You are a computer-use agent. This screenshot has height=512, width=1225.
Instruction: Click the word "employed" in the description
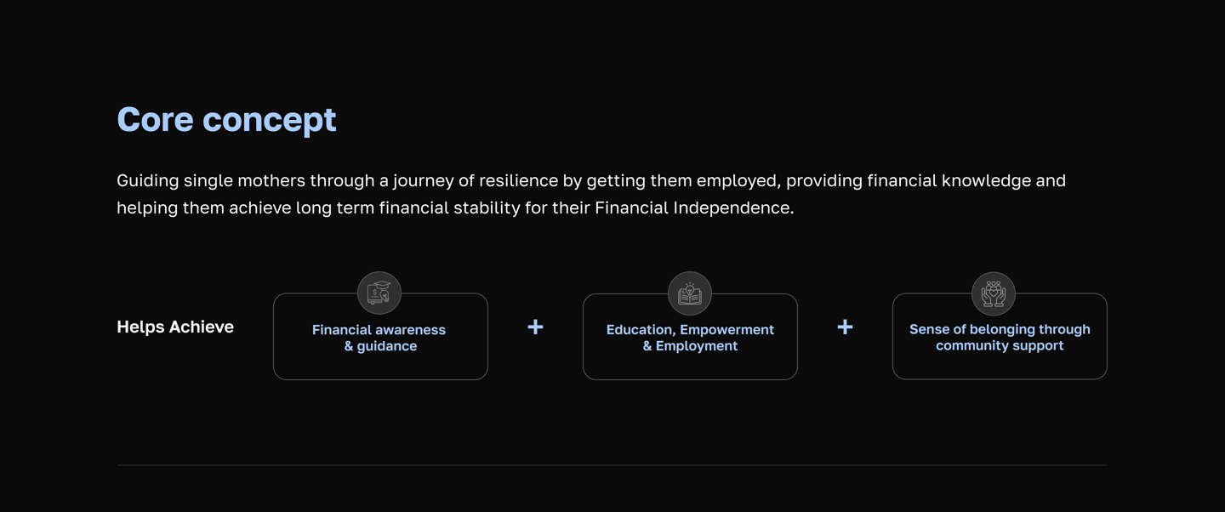[x=737, y=181]
